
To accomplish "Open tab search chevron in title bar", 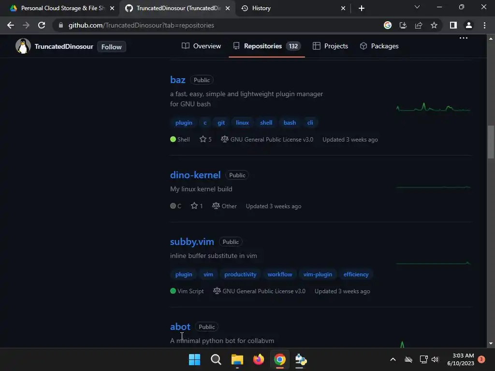I will click(417, 7).
